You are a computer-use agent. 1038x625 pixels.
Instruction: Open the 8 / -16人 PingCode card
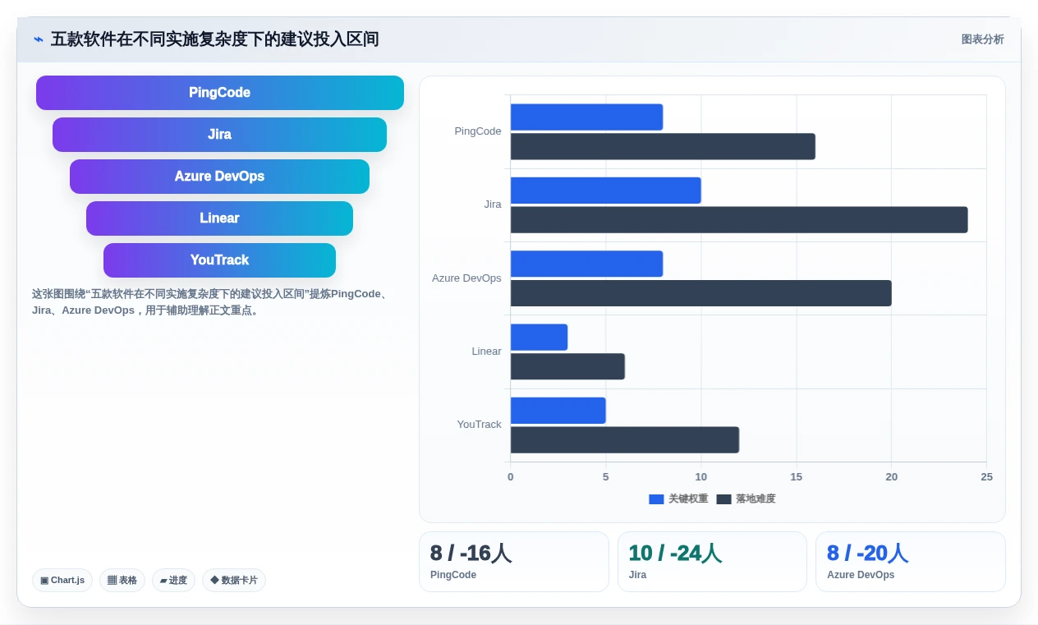[514, 562]
